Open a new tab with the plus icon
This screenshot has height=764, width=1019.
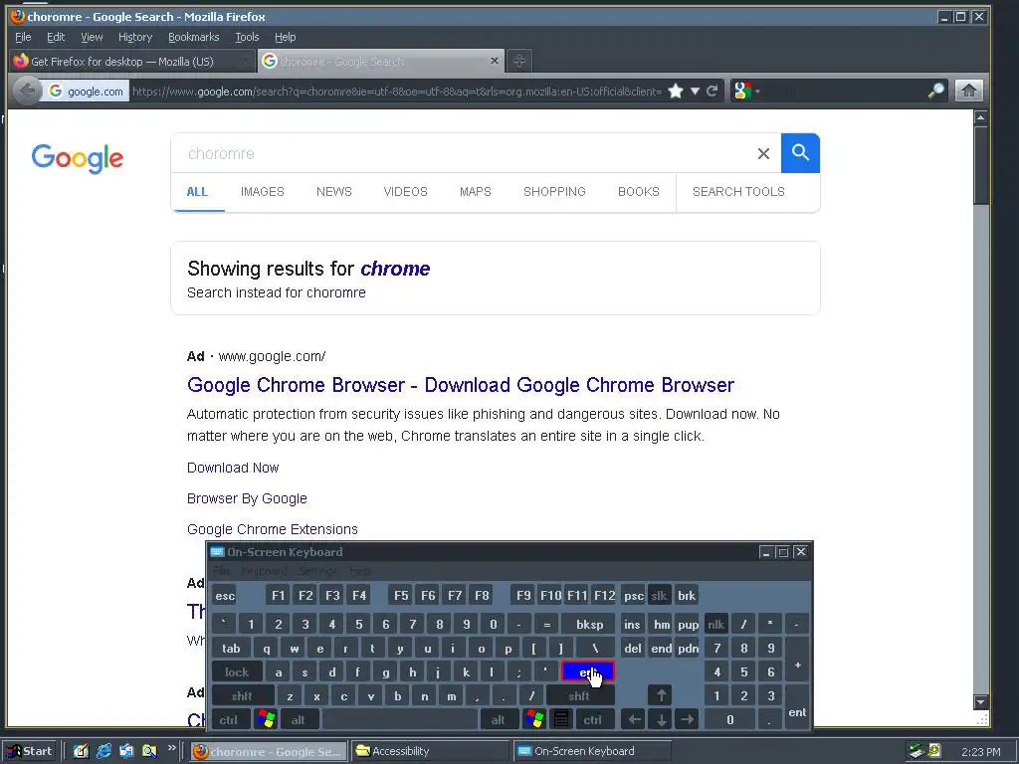518,61
